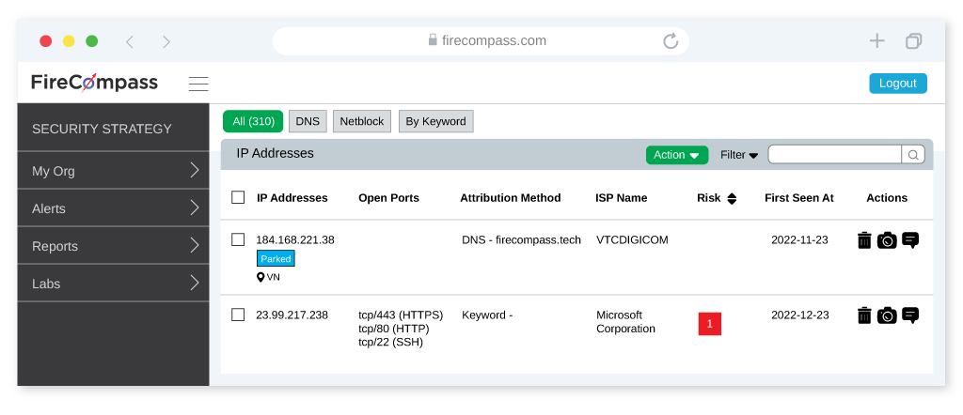Expand the Reports sidebar section
Viewport: 963px width, 415px height.
[114, 246]
